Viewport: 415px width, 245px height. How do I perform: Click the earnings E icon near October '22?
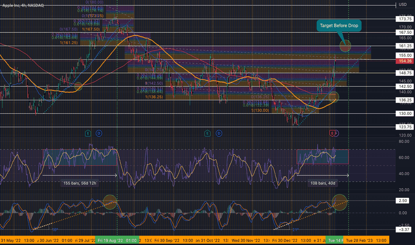pos(207,133)
